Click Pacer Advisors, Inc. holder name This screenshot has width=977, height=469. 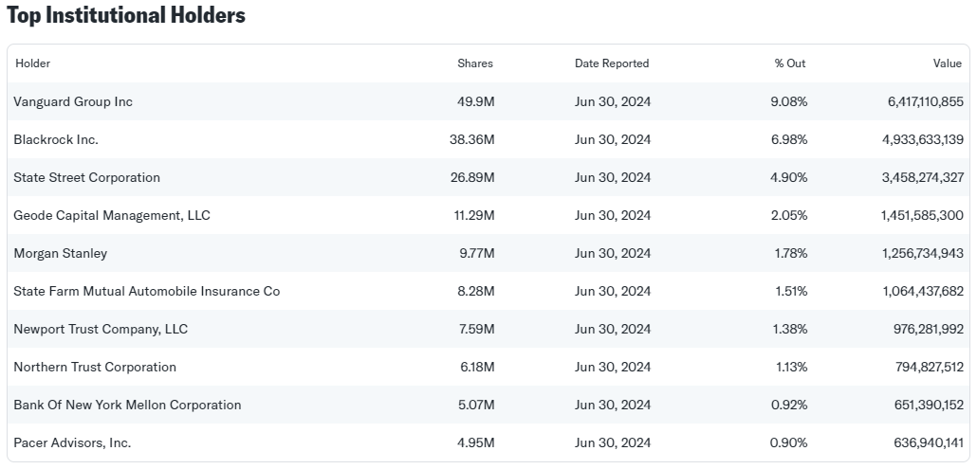(x=72, y=442)
